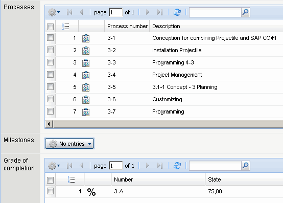Go to next page in Processes table
Viewport: 283px width, 203px height.
pos(148,12)
